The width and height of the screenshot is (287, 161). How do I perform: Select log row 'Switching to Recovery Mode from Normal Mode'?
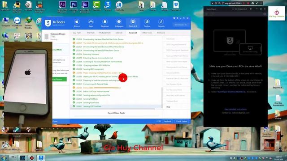tap(116, 62)
